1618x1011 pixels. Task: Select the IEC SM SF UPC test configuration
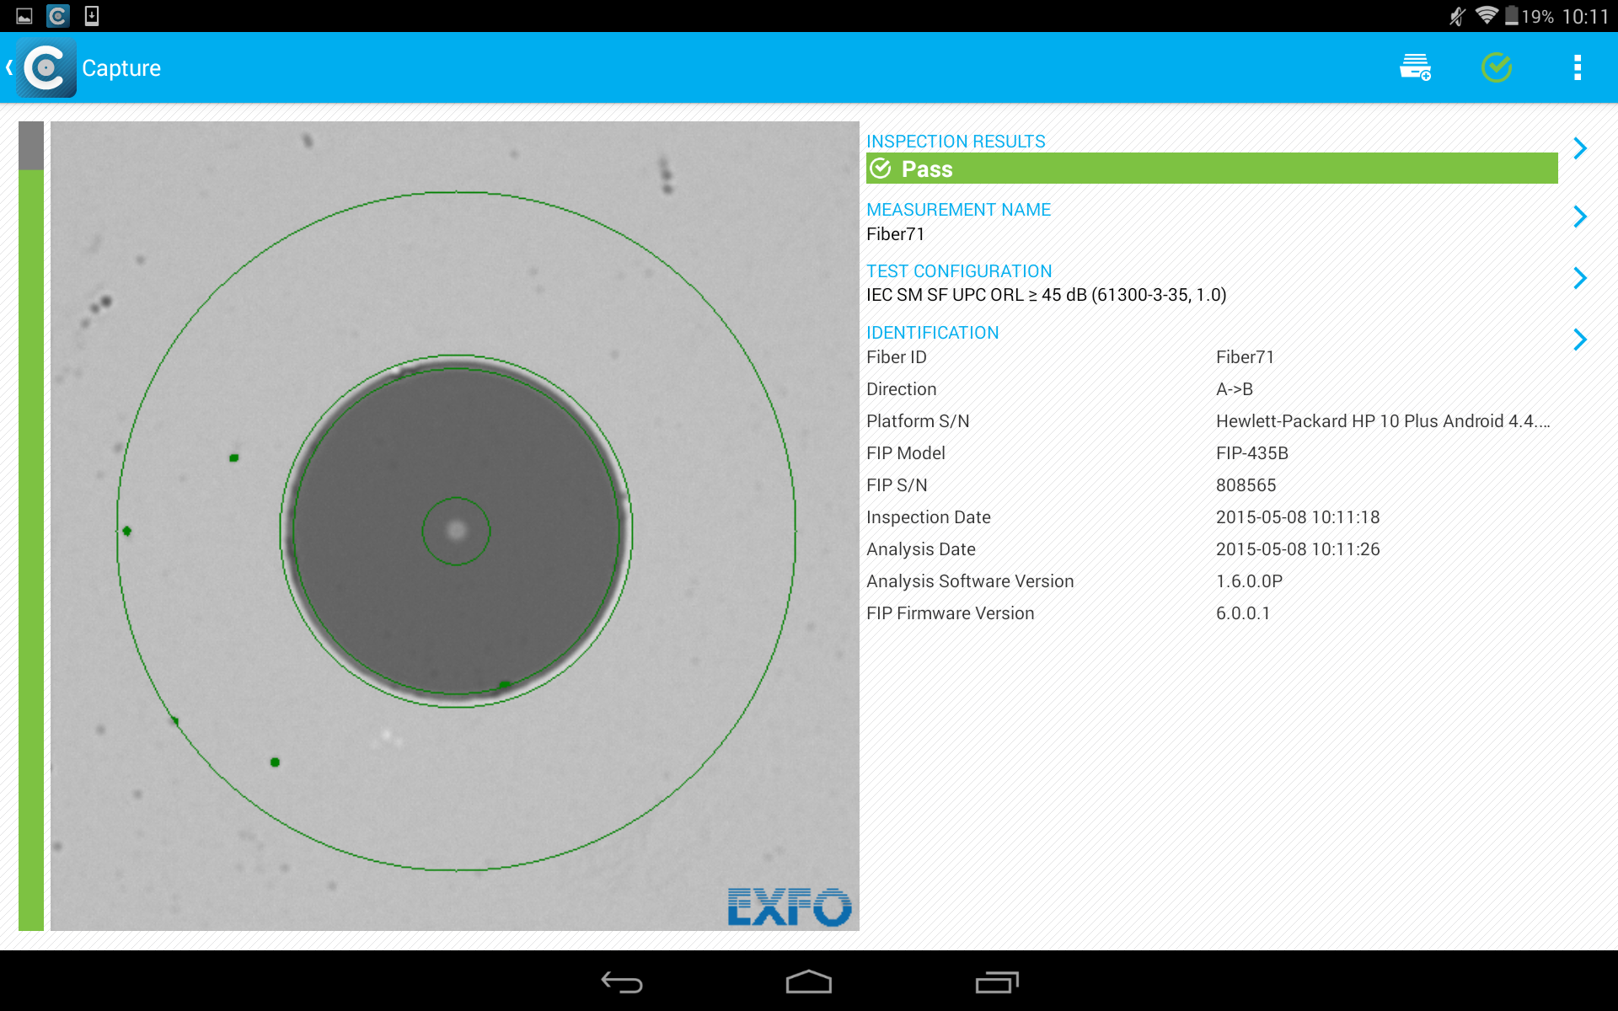tap(1046, 295)
